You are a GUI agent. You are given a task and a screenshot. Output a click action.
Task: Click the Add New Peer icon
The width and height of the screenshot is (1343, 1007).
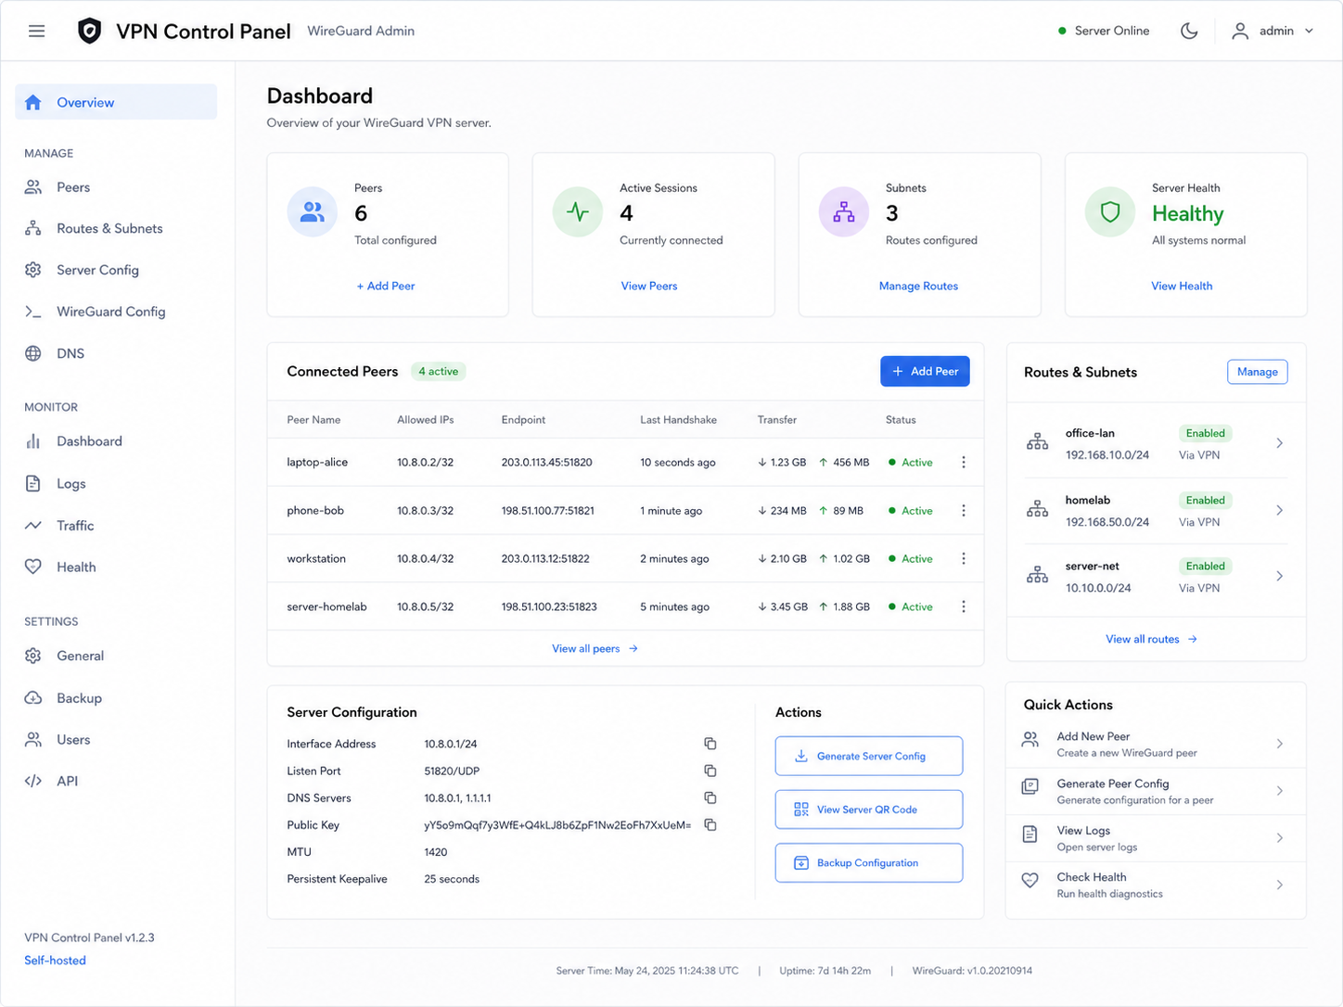click(1030, 740)
